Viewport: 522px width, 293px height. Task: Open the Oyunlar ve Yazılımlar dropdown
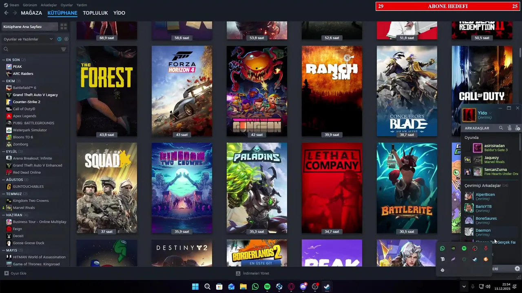coord(29,39)
